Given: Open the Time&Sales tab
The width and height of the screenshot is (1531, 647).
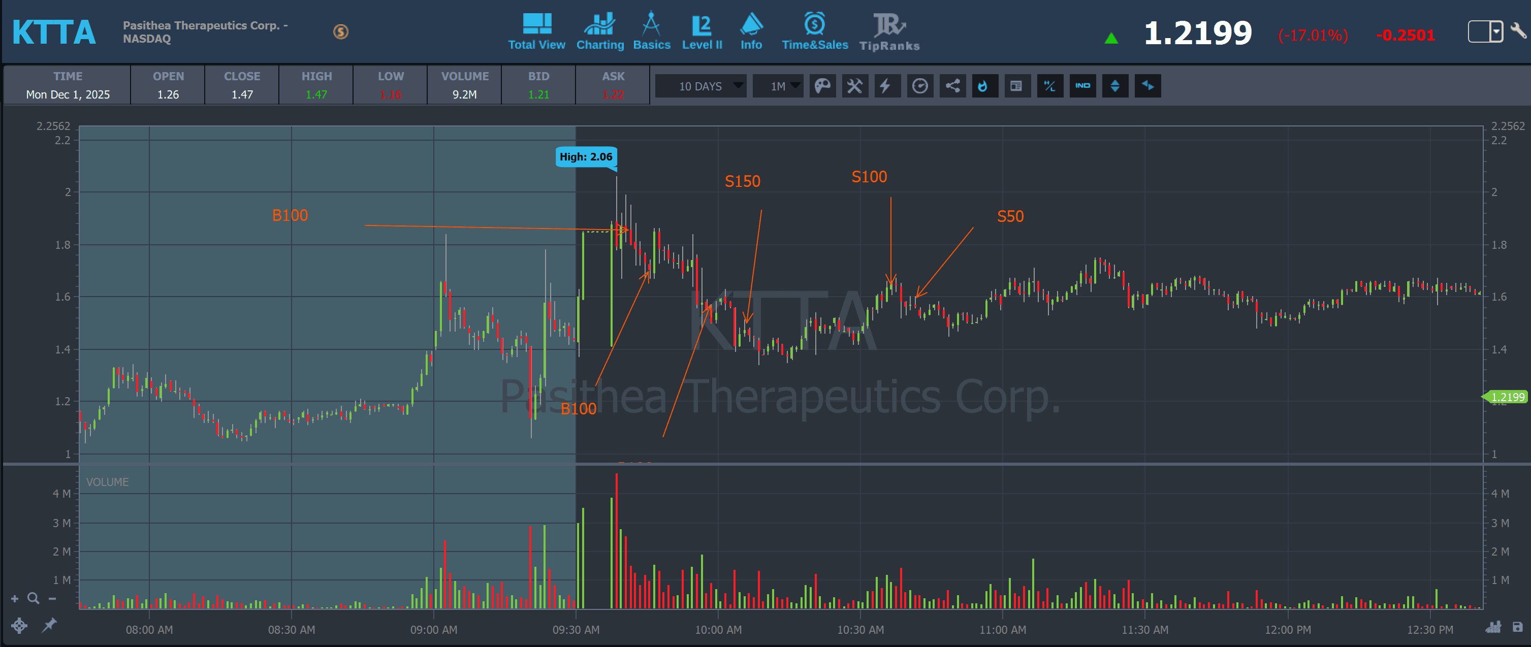Looking at the screenshot, I should point(814,31).
